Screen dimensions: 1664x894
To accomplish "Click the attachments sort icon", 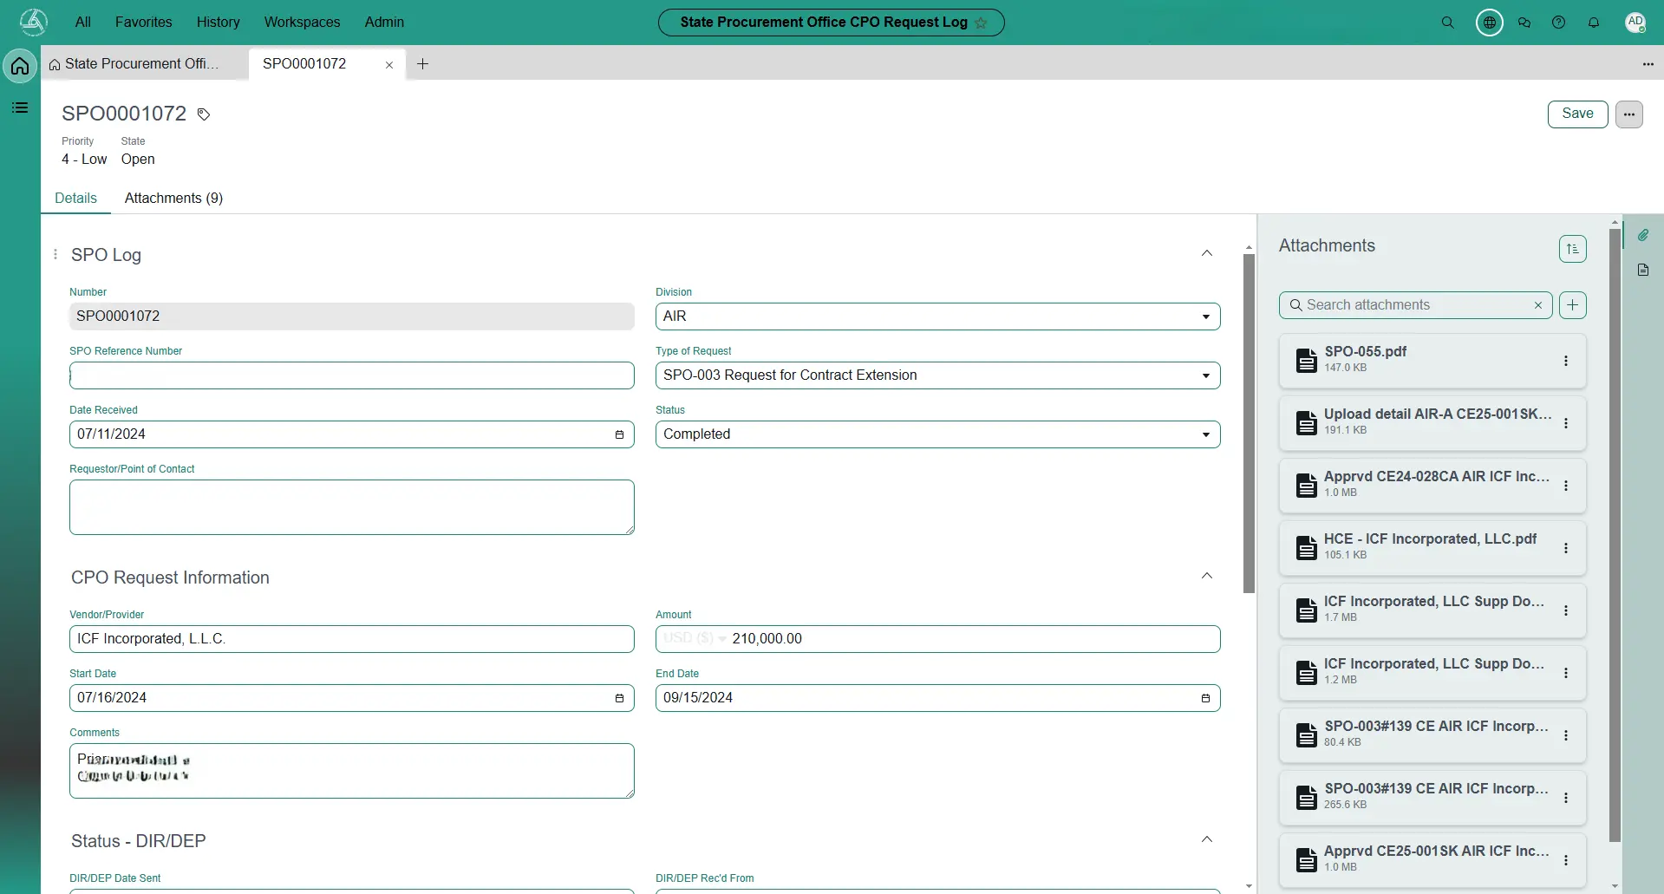I will click(1573, 249).
